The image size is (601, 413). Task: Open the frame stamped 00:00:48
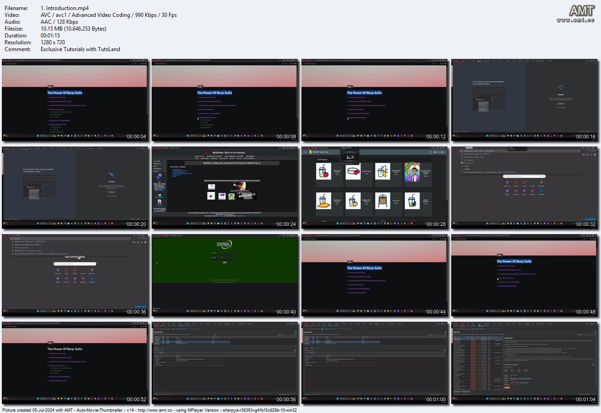click(524, 274)
